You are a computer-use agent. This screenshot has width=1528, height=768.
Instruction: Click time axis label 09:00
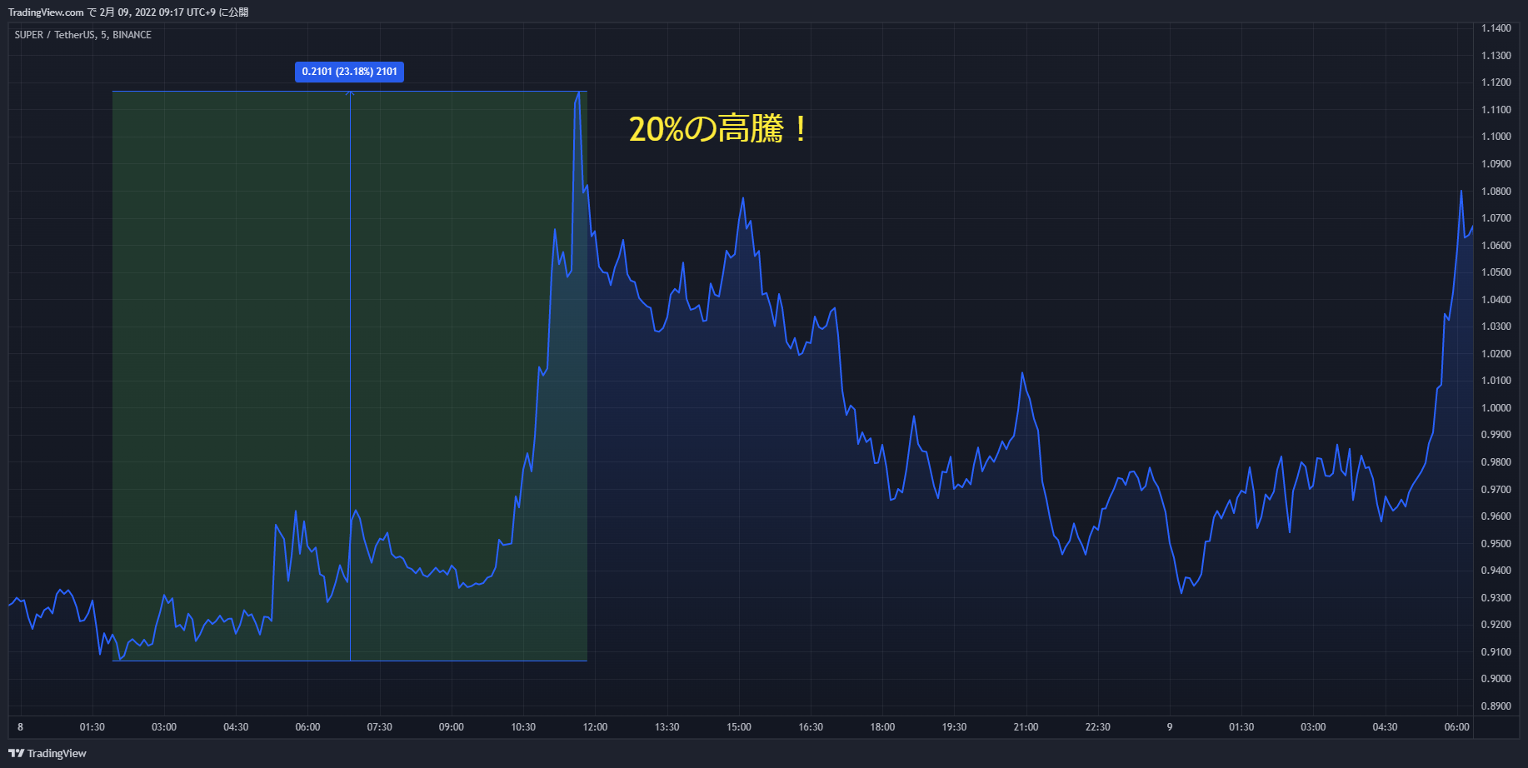tap(452, 727)
